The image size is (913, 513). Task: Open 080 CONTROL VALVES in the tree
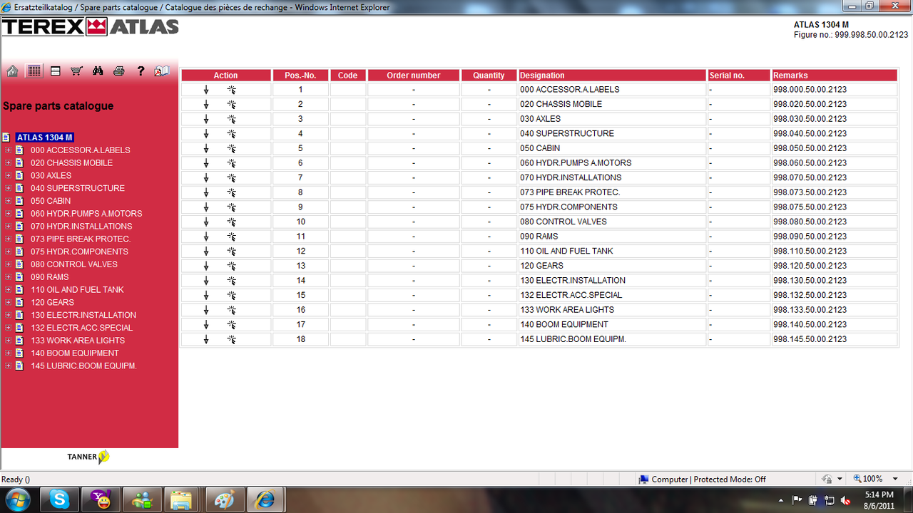tap(74, 264)
